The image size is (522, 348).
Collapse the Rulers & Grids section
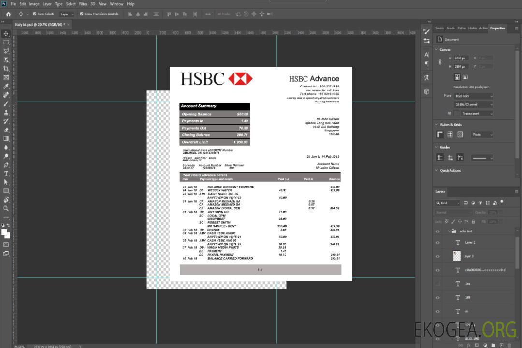436,124
